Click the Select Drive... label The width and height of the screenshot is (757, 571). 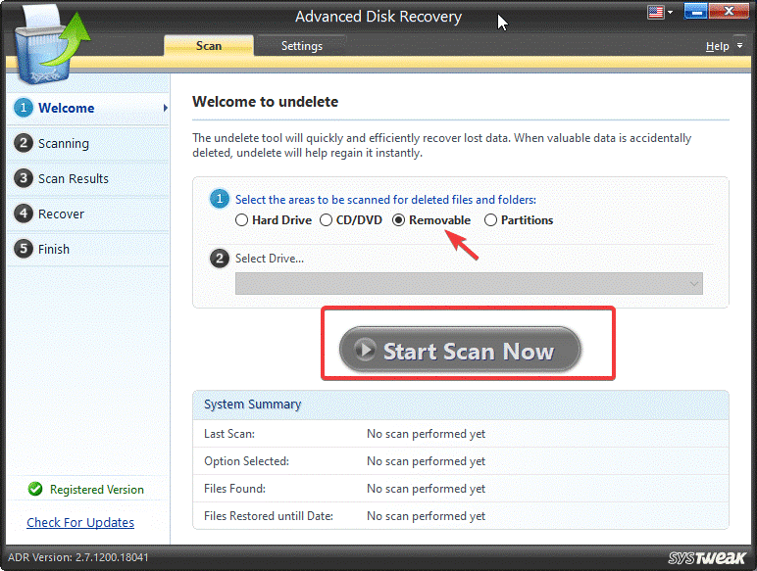(x=270, y=259)
